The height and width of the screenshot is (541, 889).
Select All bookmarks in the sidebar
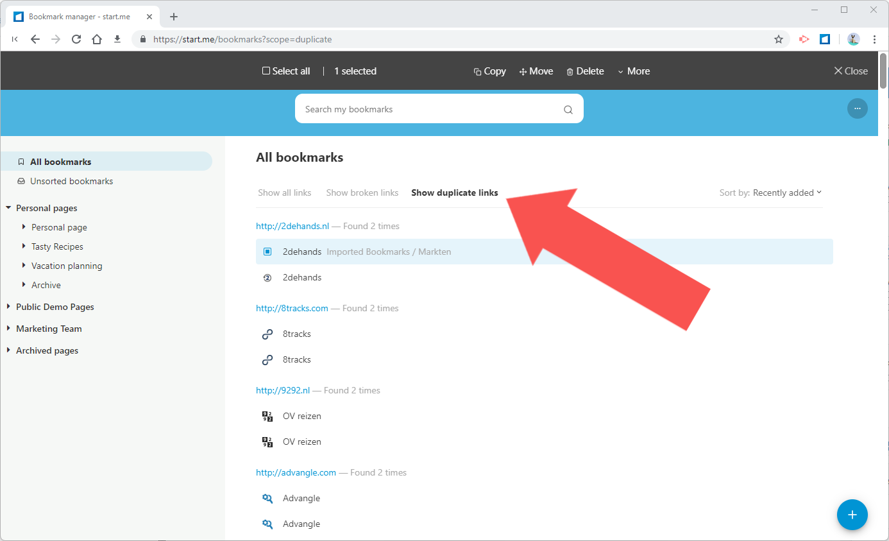[x=106, y=162]
